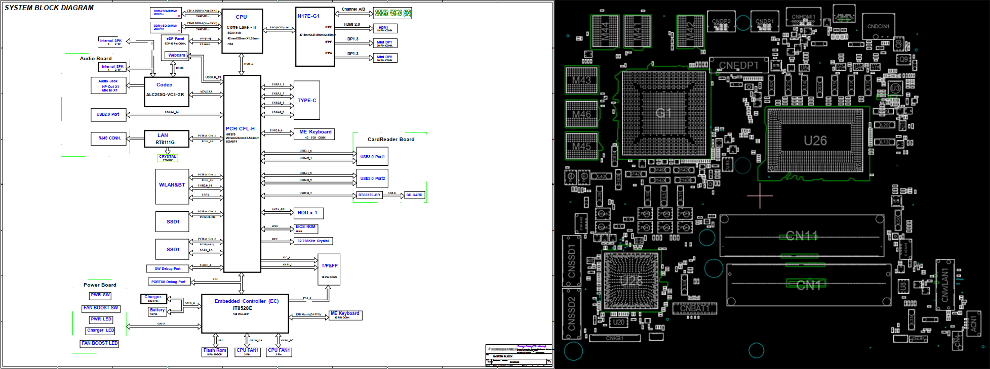Click the Embedded Controller IT8528E block
Screen dimensions: 990x369
point(245,313)
